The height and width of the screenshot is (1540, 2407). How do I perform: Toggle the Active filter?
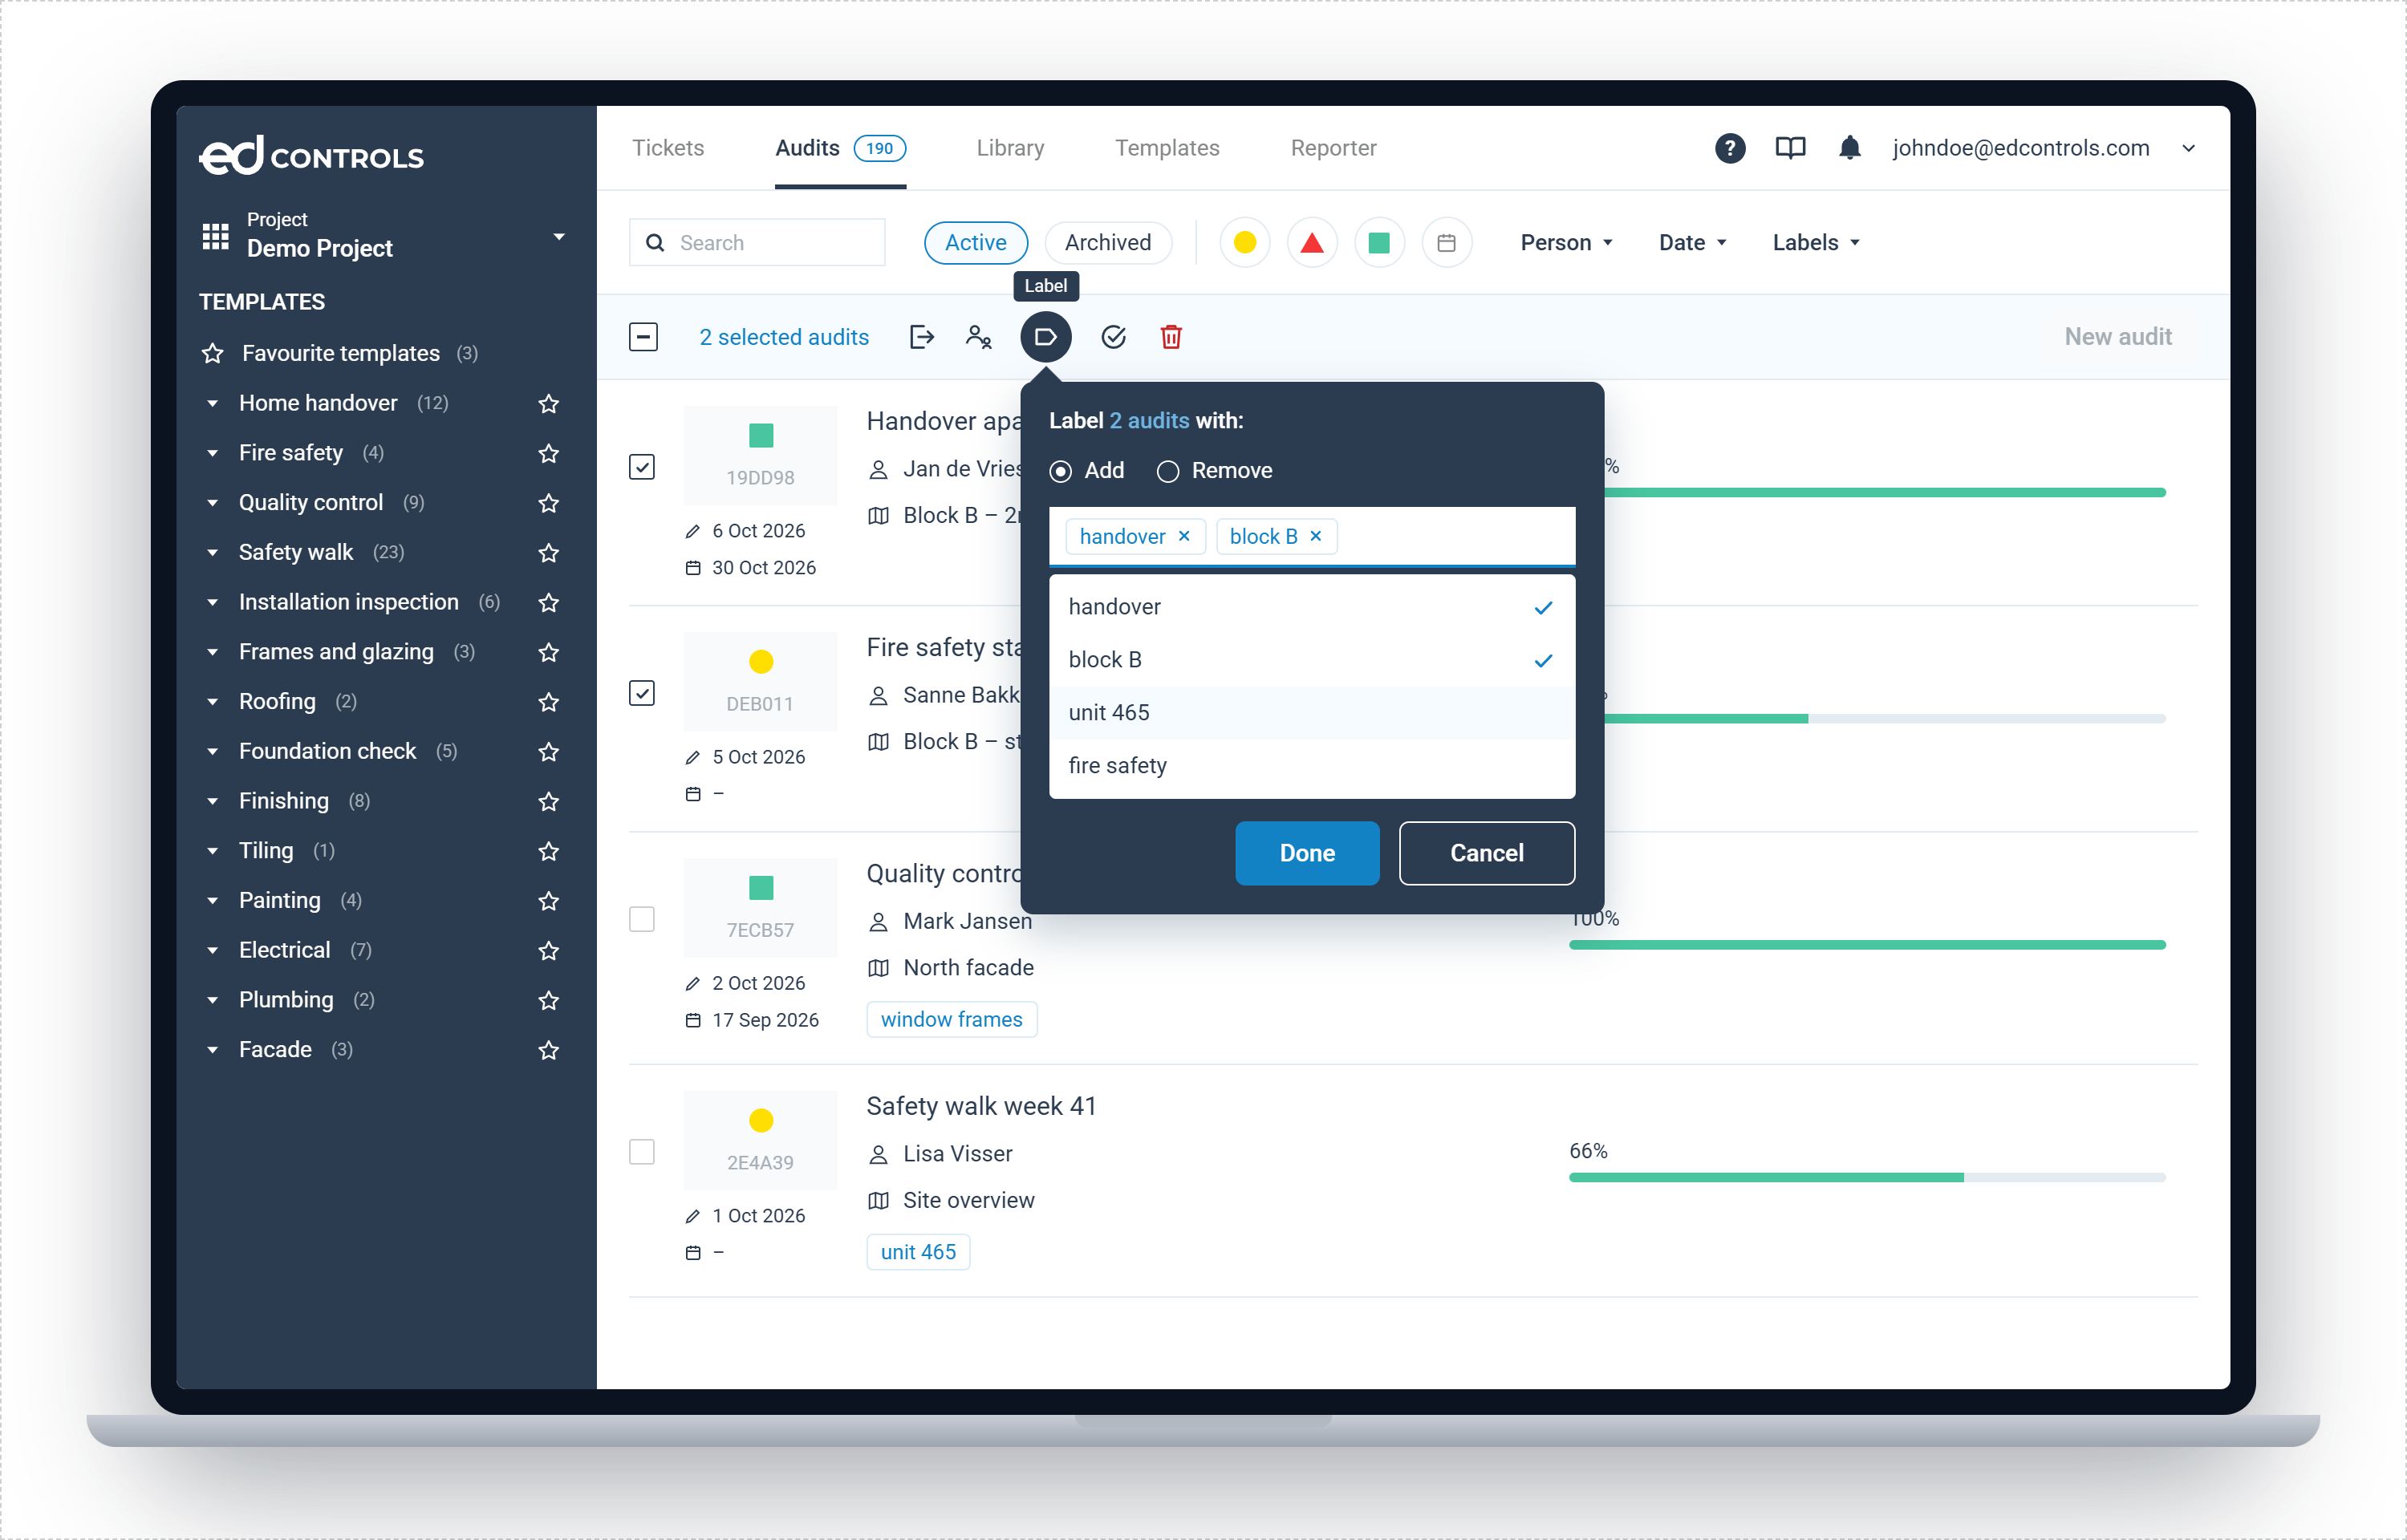(976, 243)
